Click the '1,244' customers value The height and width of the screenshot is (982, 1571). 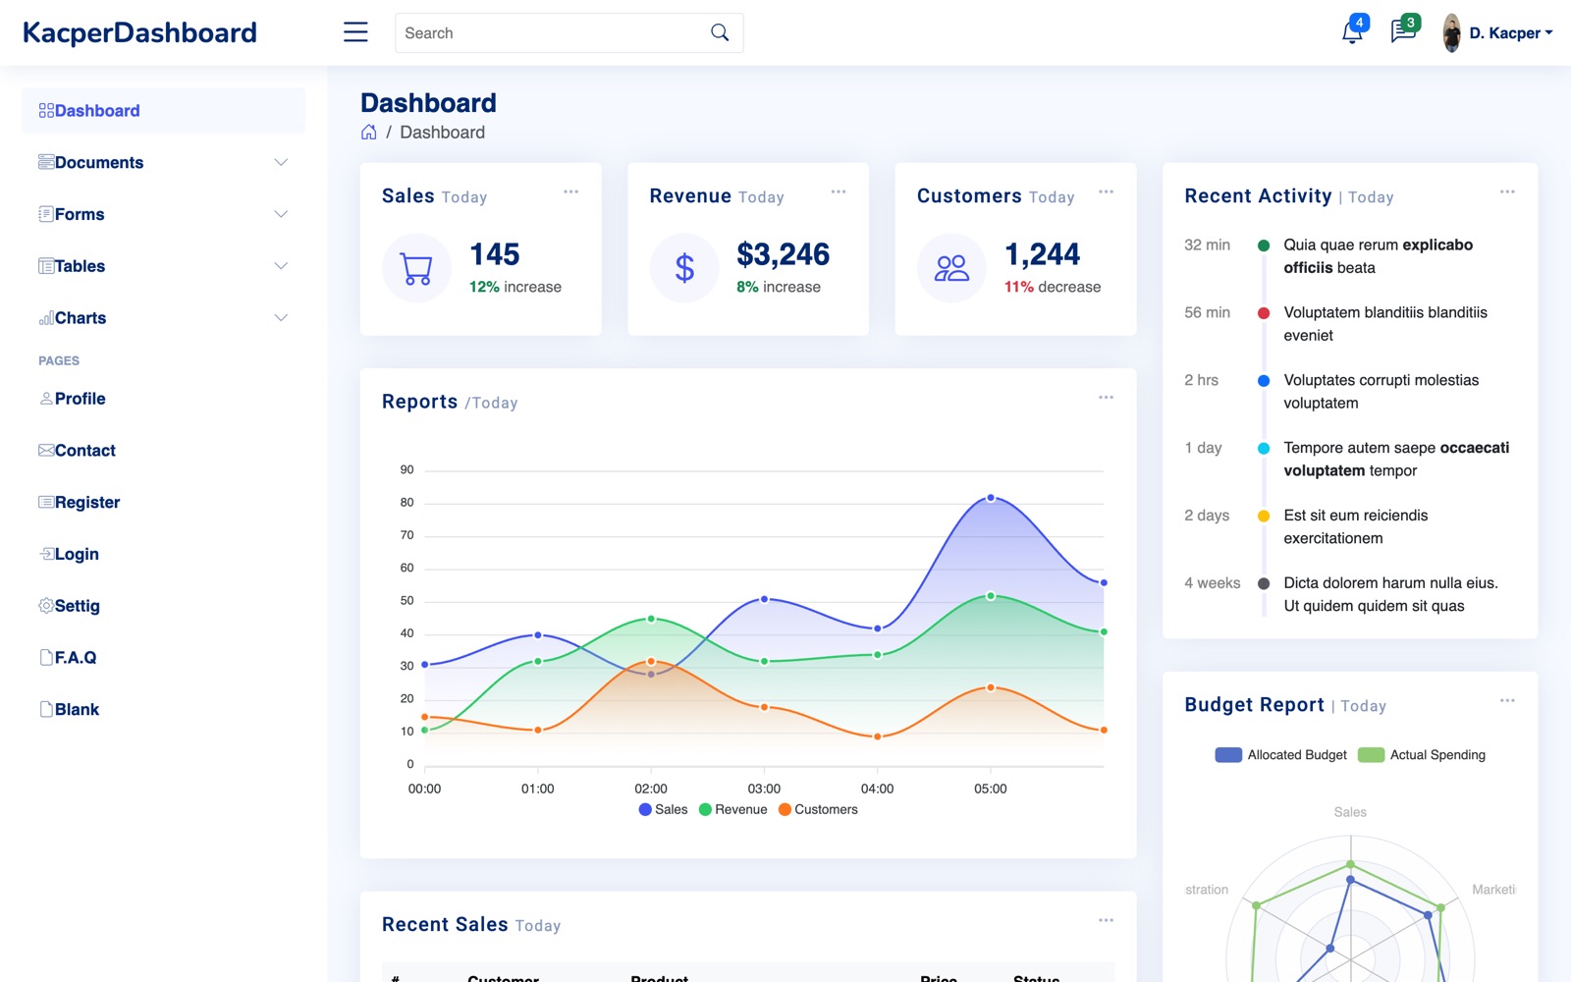(1042, 254)
